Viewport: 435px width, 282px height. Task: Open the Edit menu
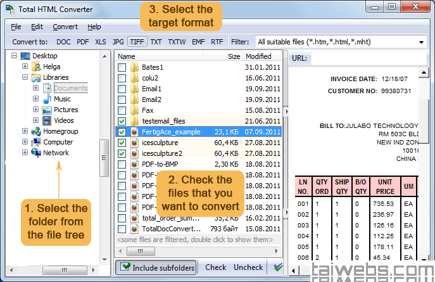click(x=37, y=27)
